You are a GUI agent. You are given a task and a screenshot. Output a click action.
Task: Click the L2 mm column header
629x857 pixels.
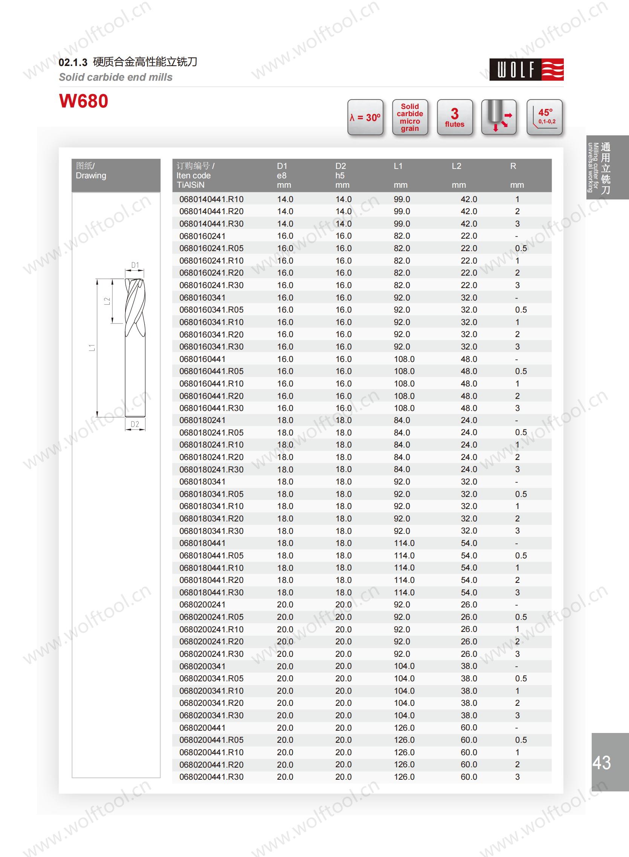click(459, 175)
